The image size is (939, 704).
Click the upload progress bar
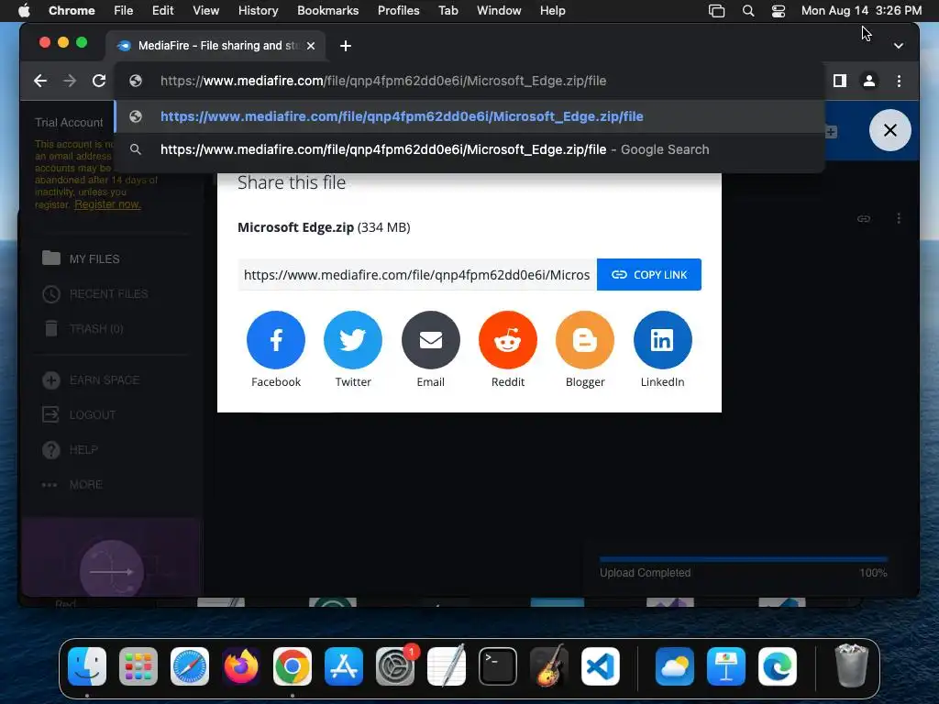(743, 560)
